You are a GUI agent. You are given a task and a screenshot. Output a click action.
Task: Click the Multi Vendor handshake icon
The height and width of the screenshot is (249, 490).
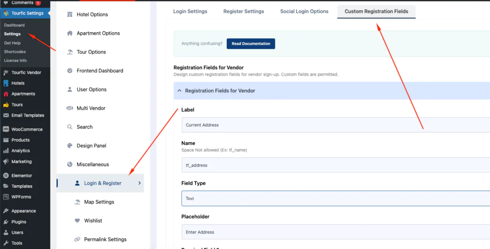point(70,108)
